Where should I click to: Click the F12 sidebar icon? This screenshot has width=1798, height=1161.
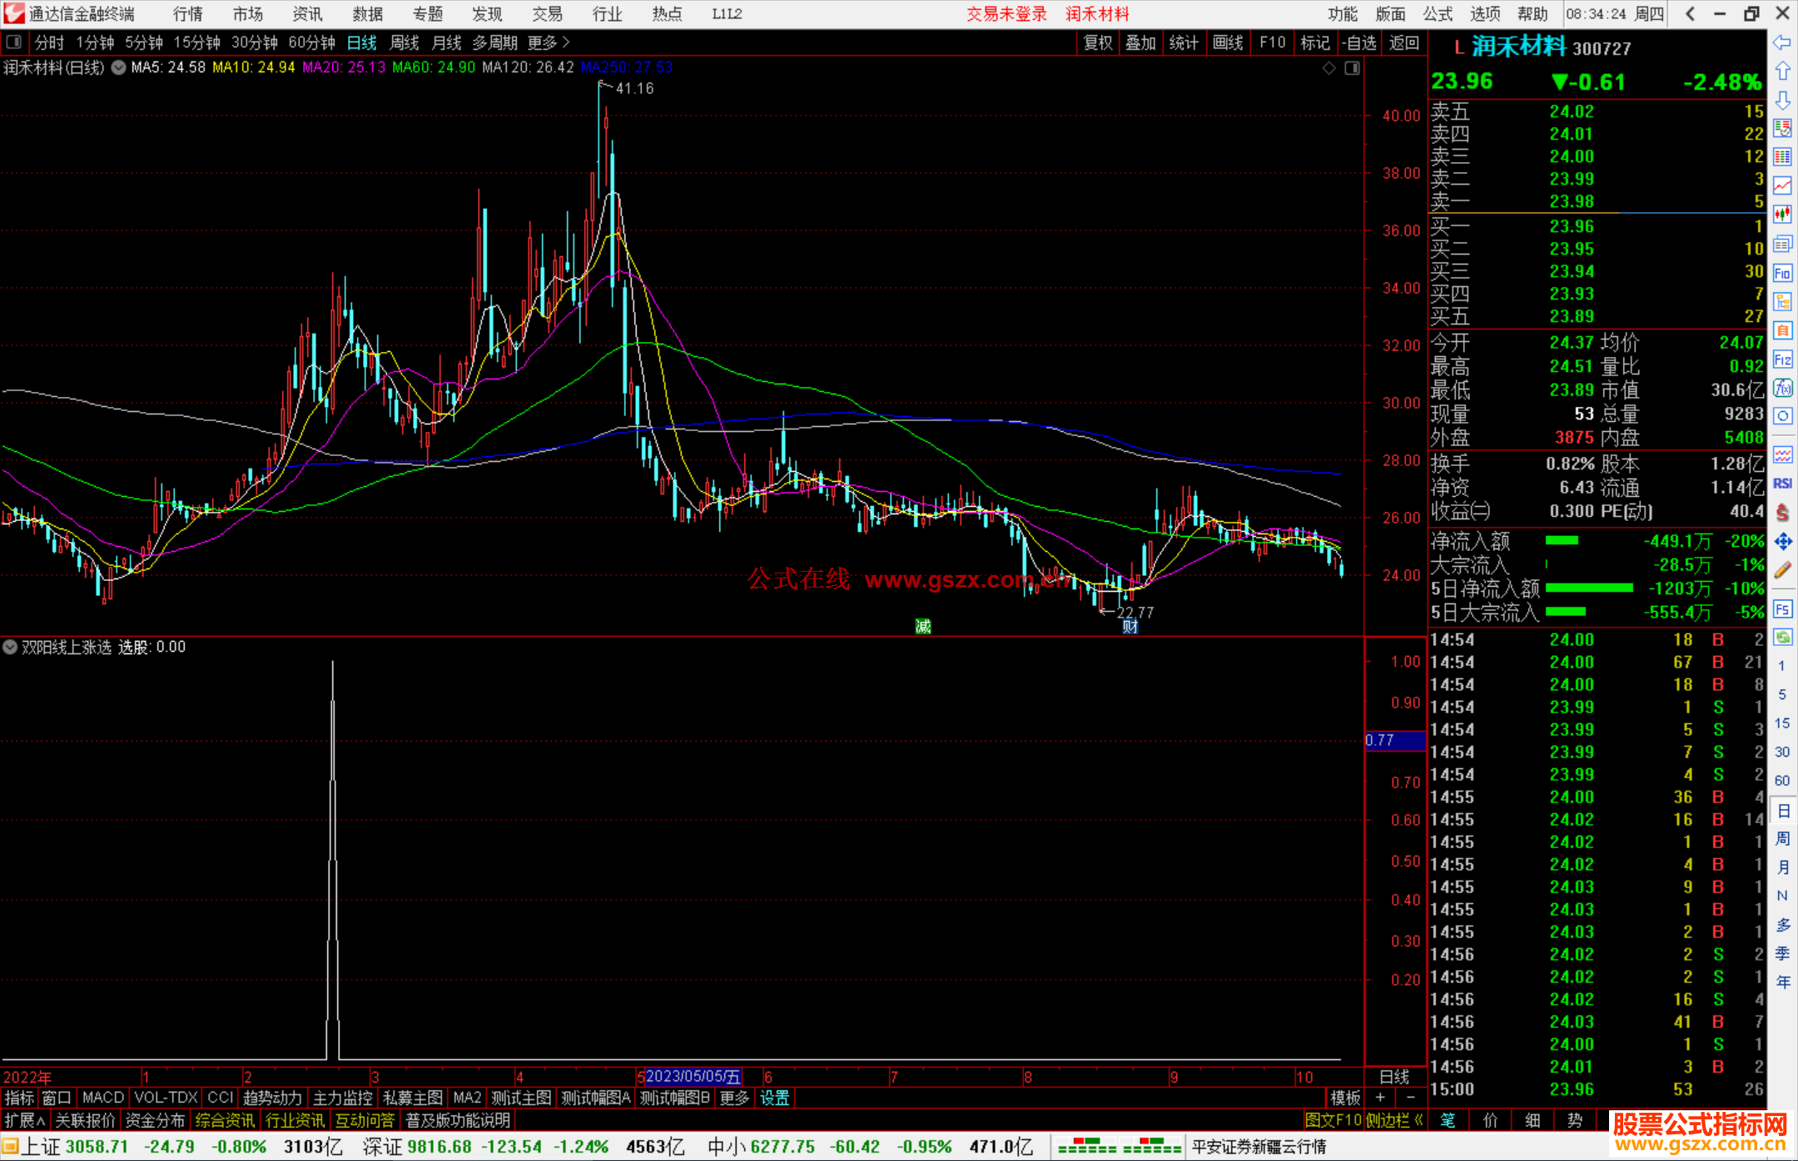pyautogui.click(x=1782, y=360)
